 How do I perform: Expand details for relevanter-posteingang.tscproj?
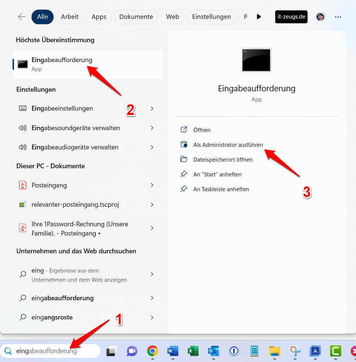click(x=152, y=204)
